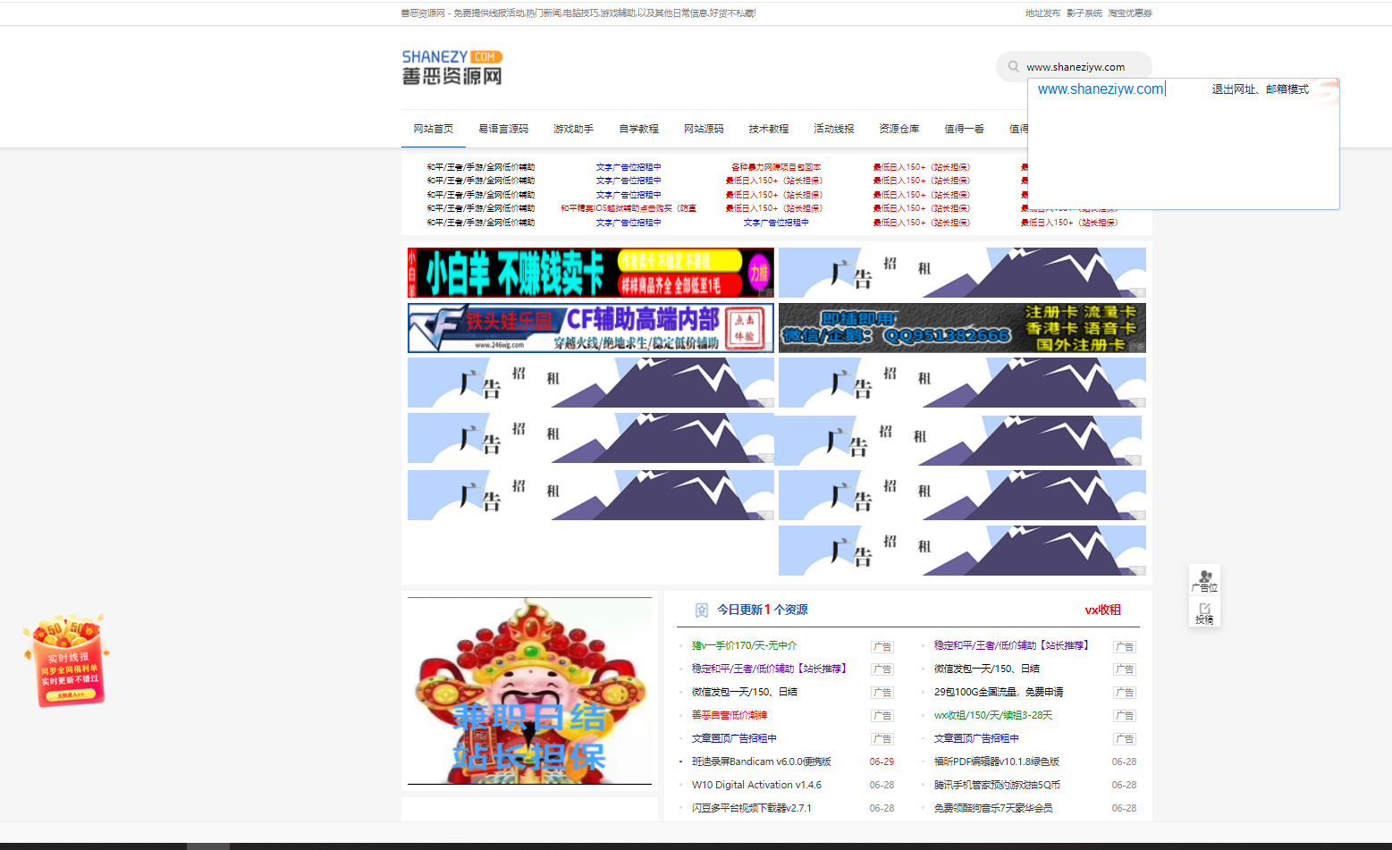The width and height of the screenshot is (1392, 850).
Task: Open the 淘宝优惠券 link
Action: (x=1129, y=13)
